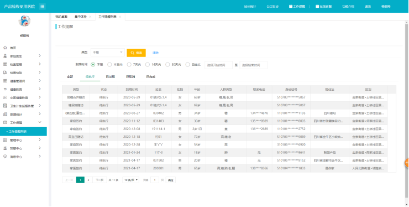409x207 pixels.
Task: Click 退出 to log out
Action: pyautogui.click(x=368, y=7)
